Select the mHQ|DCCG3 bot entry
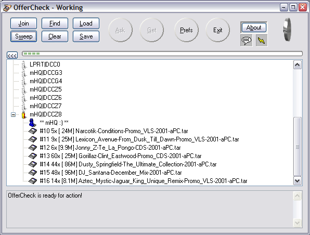 (46, 73)
